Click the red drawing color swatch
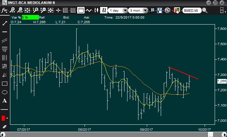Viewport: 227px width, 137px height. coord(3,118)
